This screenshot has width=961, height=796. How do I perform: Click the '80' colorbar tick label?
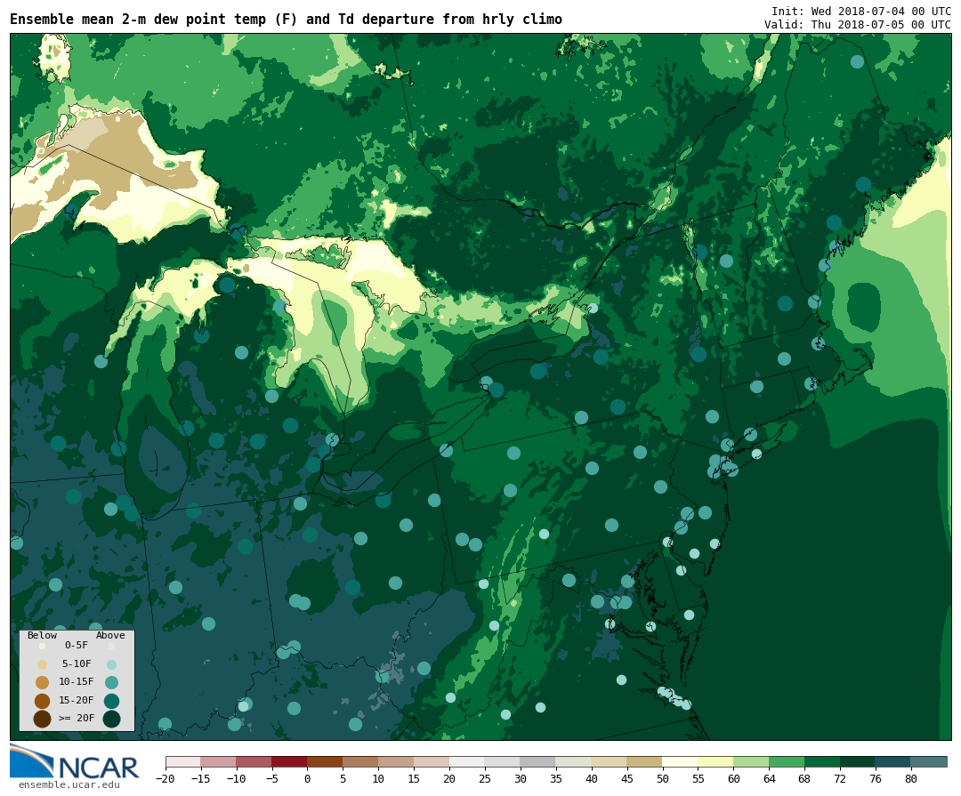coord(911,779)
